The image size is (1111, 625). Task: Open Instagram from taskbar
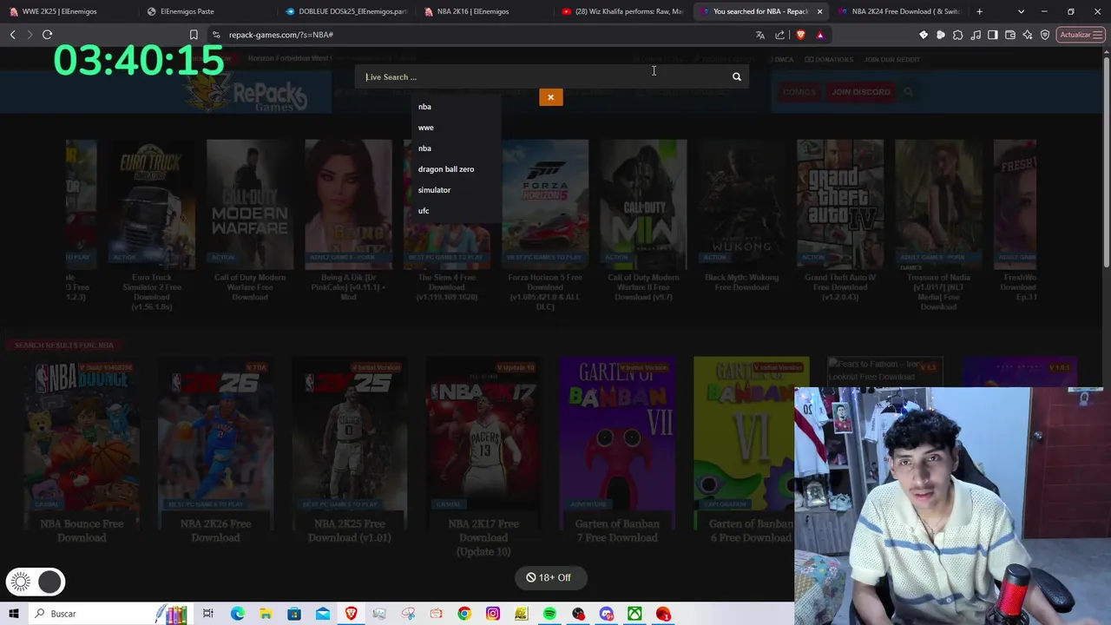tap(493, 614)
